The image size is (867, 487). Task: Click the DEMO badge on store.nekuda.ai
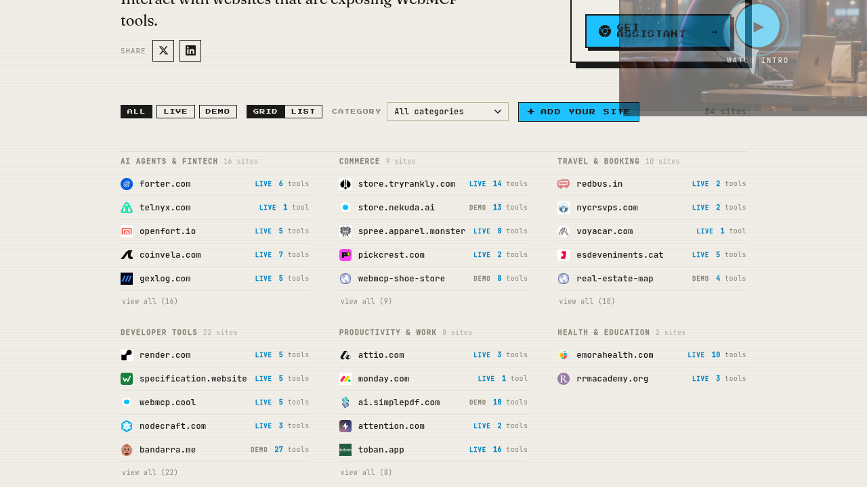[x=478, y=208]
